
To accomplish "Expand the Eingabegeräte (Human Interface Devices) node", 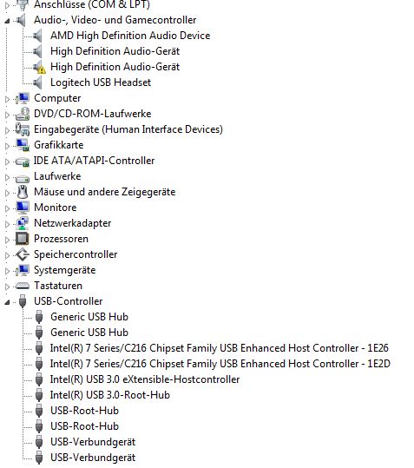I will point(8,130).
